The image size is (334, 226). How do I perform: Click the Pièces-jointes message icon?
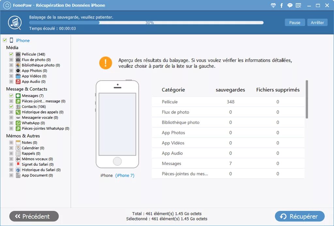pos(18,101)
